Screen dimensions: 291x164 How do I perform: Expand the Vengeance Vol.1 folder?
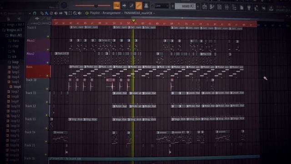click(14, 25)
